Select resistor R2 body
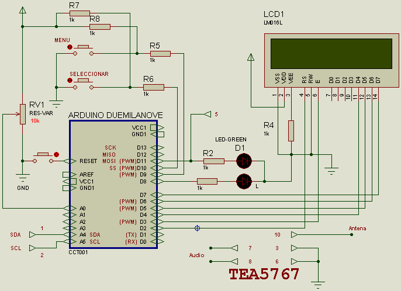401x291 pixels. point(214,161)
